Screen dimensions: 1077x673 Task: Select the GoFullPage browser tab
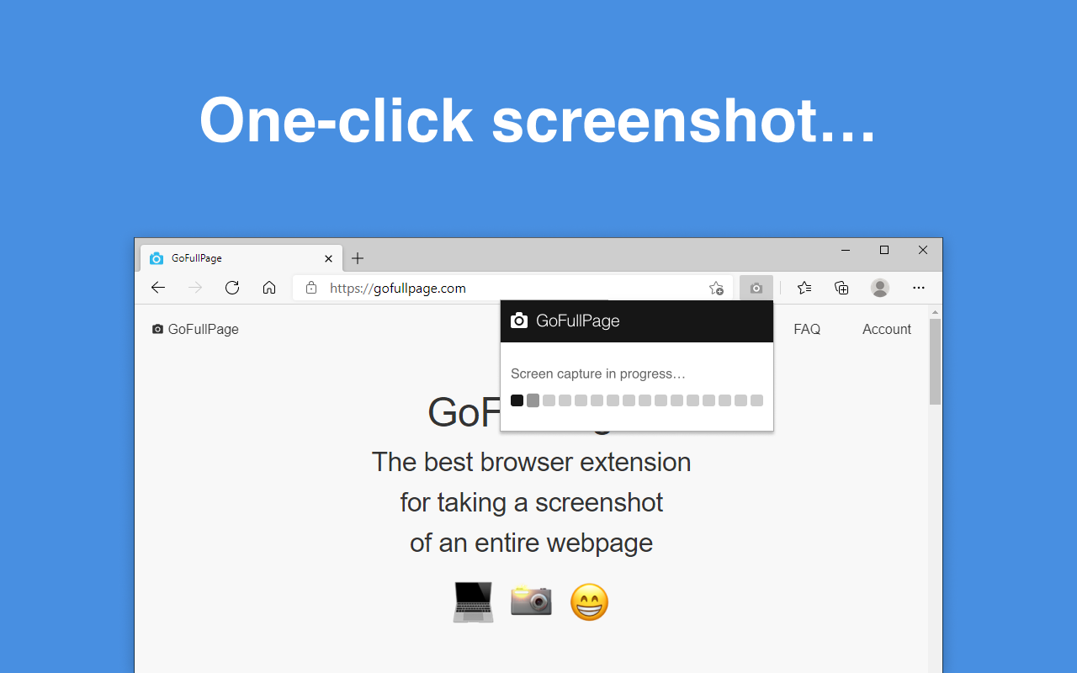241,258
